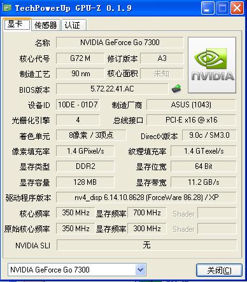Viewport: 247px width, 282px height.
Task: Click the 90 nm process field
Action: point(80,74)
